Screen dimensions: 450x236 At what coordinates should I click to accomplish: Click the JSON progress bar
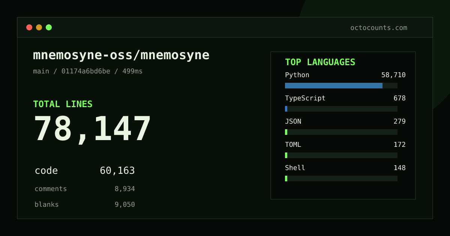[x=341, y=132]
